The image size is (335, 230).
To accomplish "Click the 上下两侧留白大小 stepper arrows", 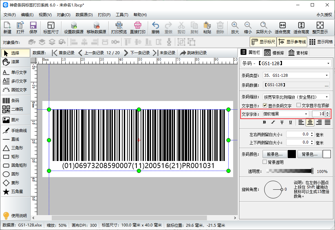I will 312,142.
